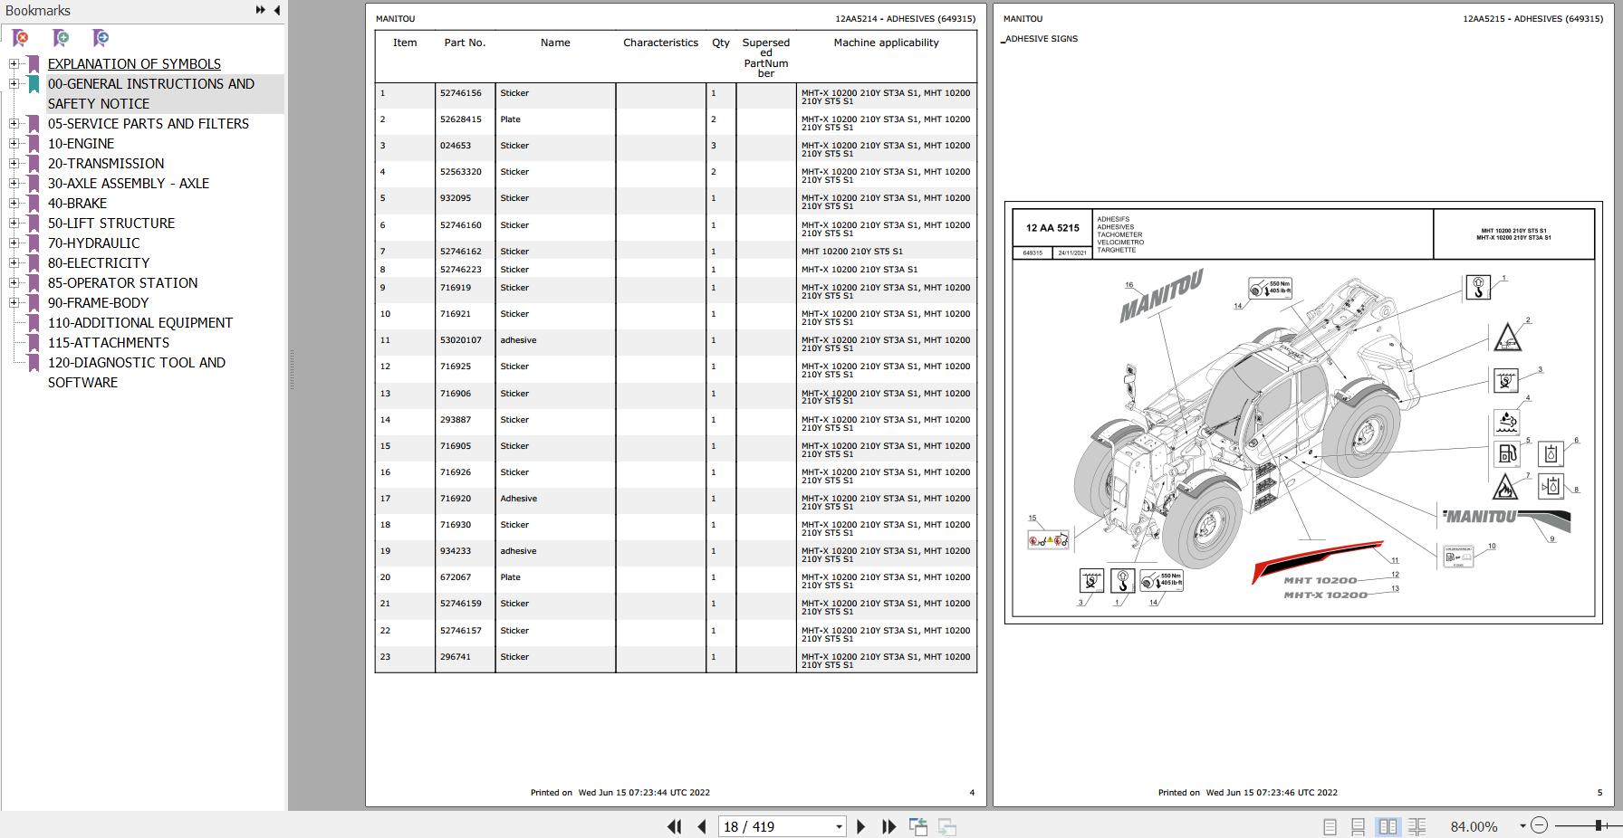Open the zoom percentage dropdown arrow
This screenshot has height=838, width=1623.
coord(1522,826)
